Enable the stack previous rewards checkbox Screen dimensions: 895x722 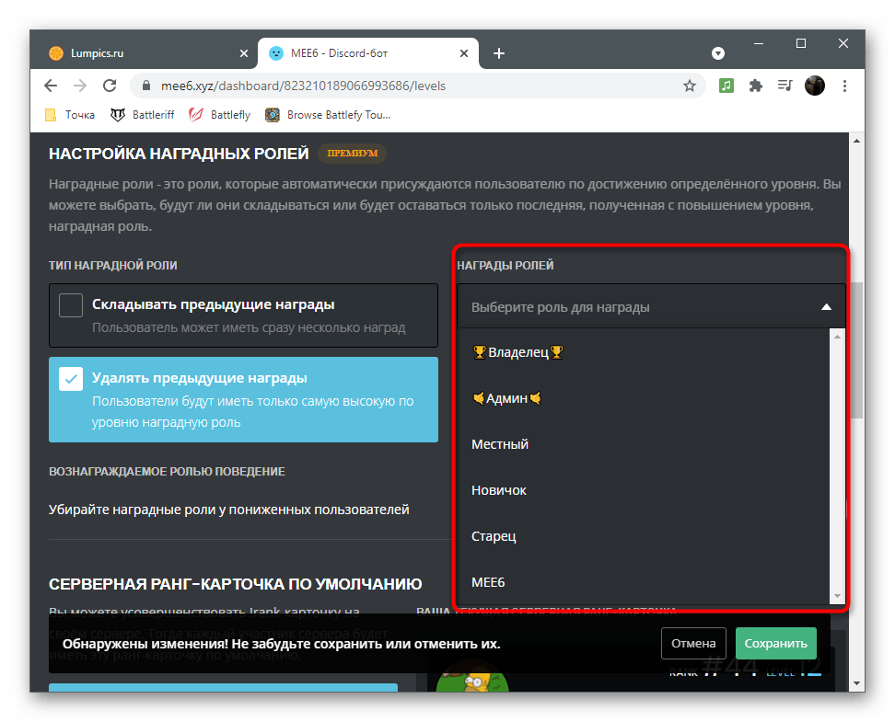coord(71,304)
